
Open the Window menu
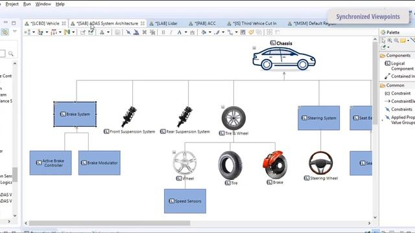[43, 4]
